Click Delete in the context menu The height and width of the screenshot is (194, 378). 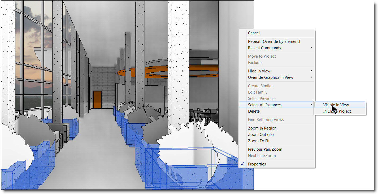point(277,111)
